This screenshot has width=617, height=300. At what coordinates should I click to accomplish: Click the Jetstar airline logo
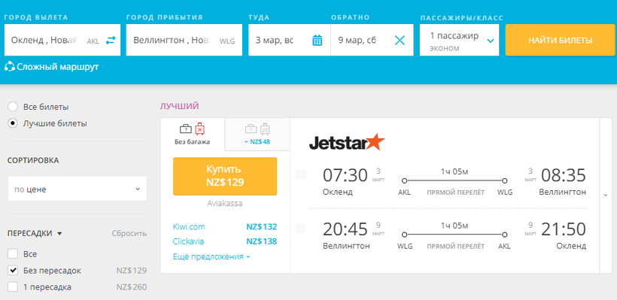click(347, 142)
